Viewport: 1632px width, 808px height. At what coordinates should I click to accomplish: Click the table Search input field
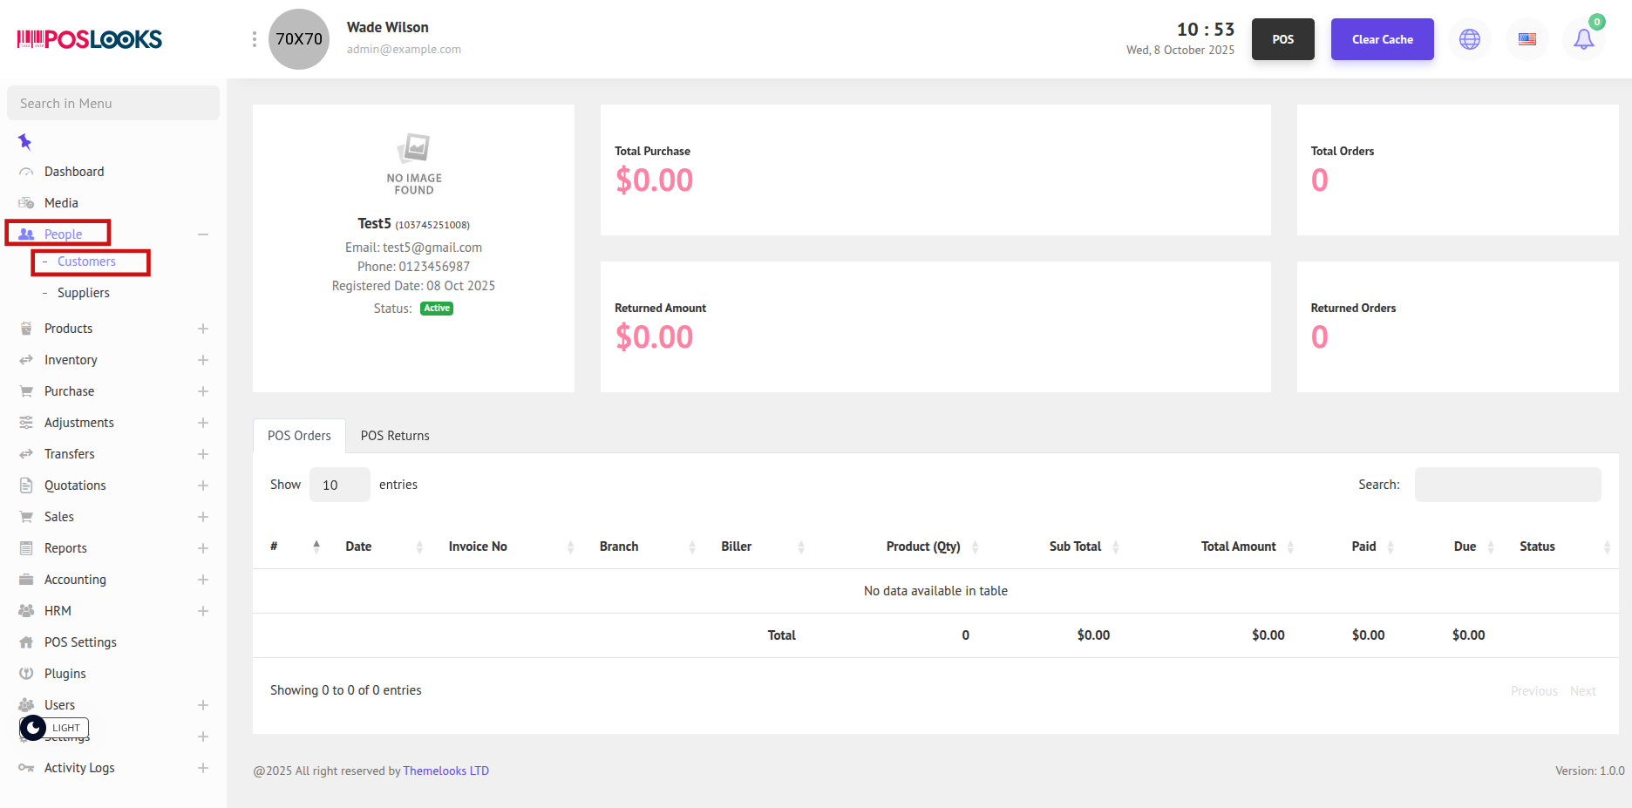click(x=1507, y=485)
